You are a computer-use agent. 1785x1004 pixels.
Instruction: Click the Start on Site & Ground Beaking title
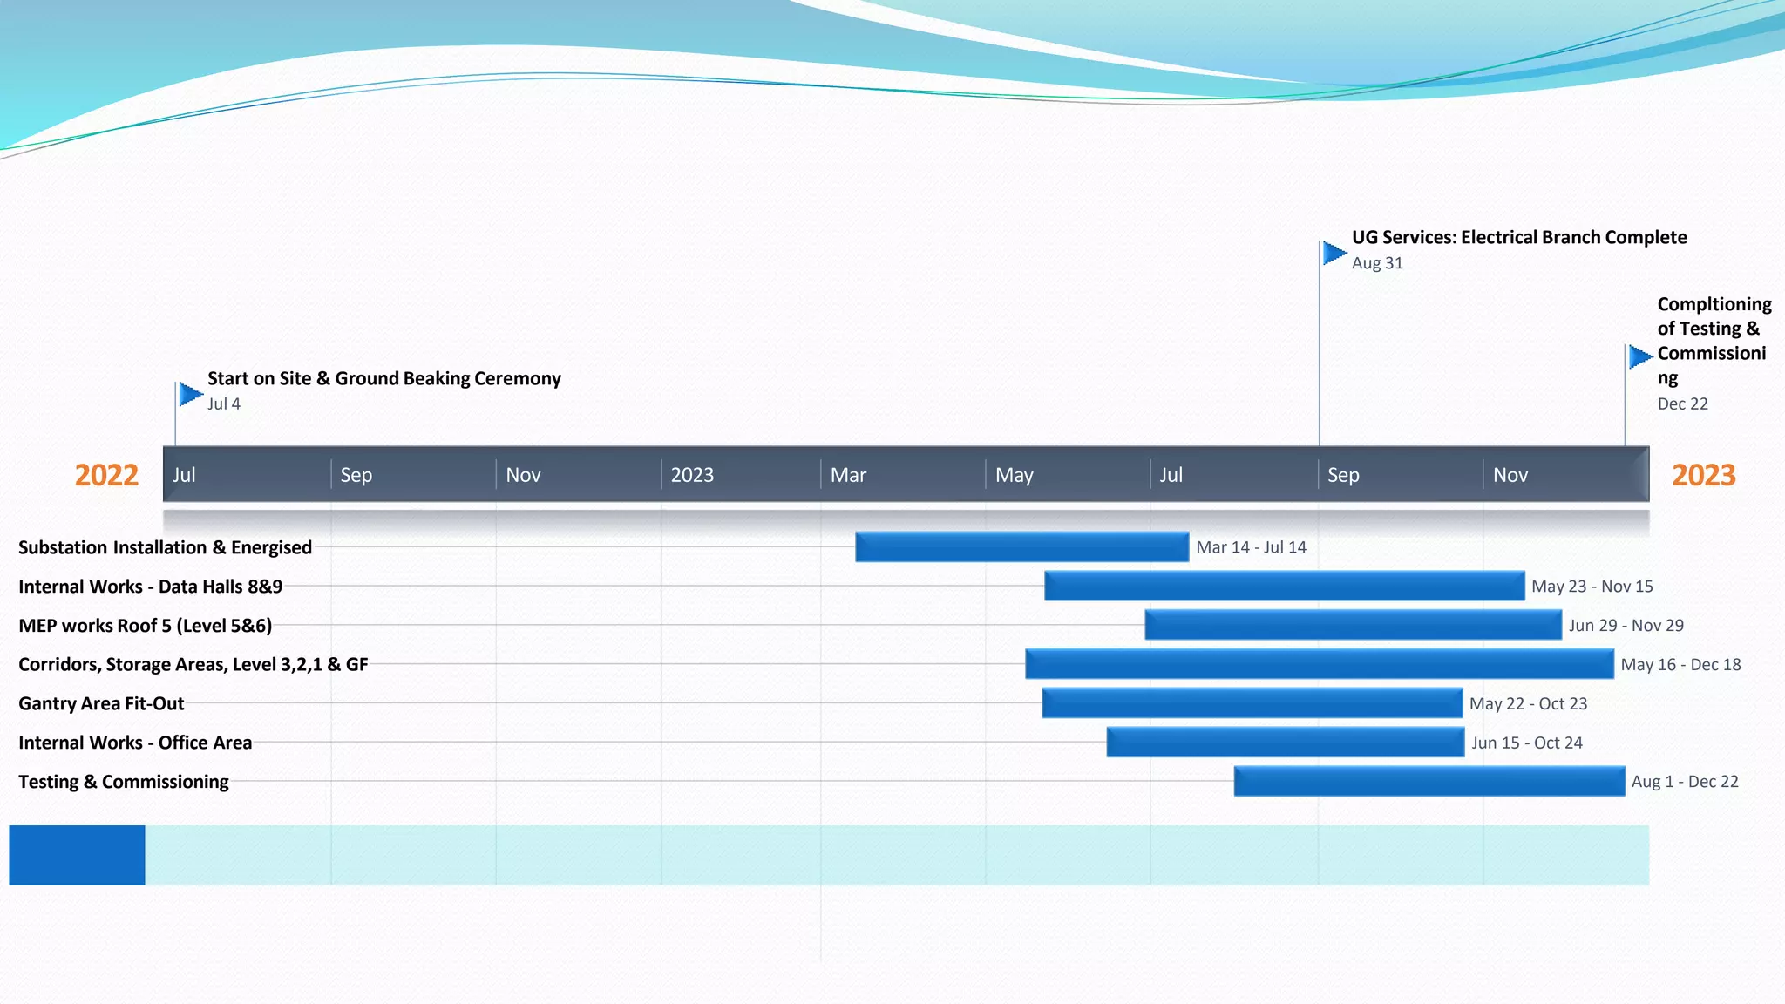coord(383,378)
